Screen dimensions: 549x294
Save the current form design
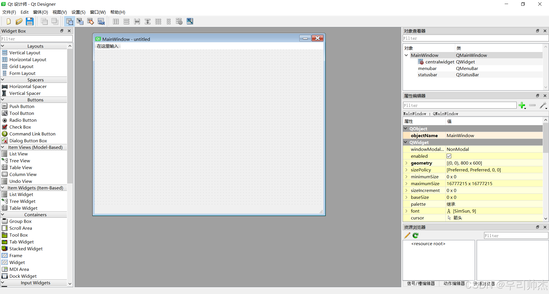pyautogui.click(x=29, y=21)
